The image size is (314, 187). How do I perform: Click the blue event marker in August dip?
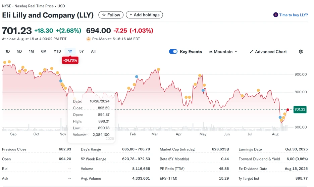pos(280,118)
